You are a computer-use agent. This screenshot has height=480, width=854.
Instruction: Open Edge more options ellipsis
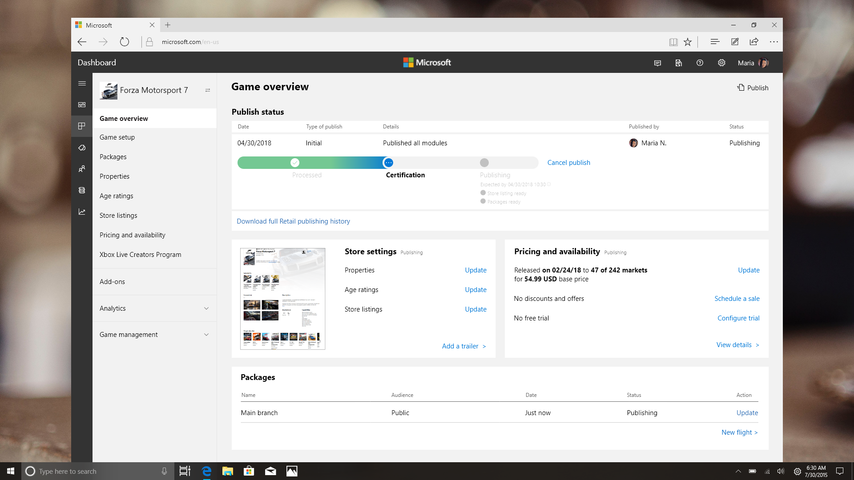click(774, 42)
